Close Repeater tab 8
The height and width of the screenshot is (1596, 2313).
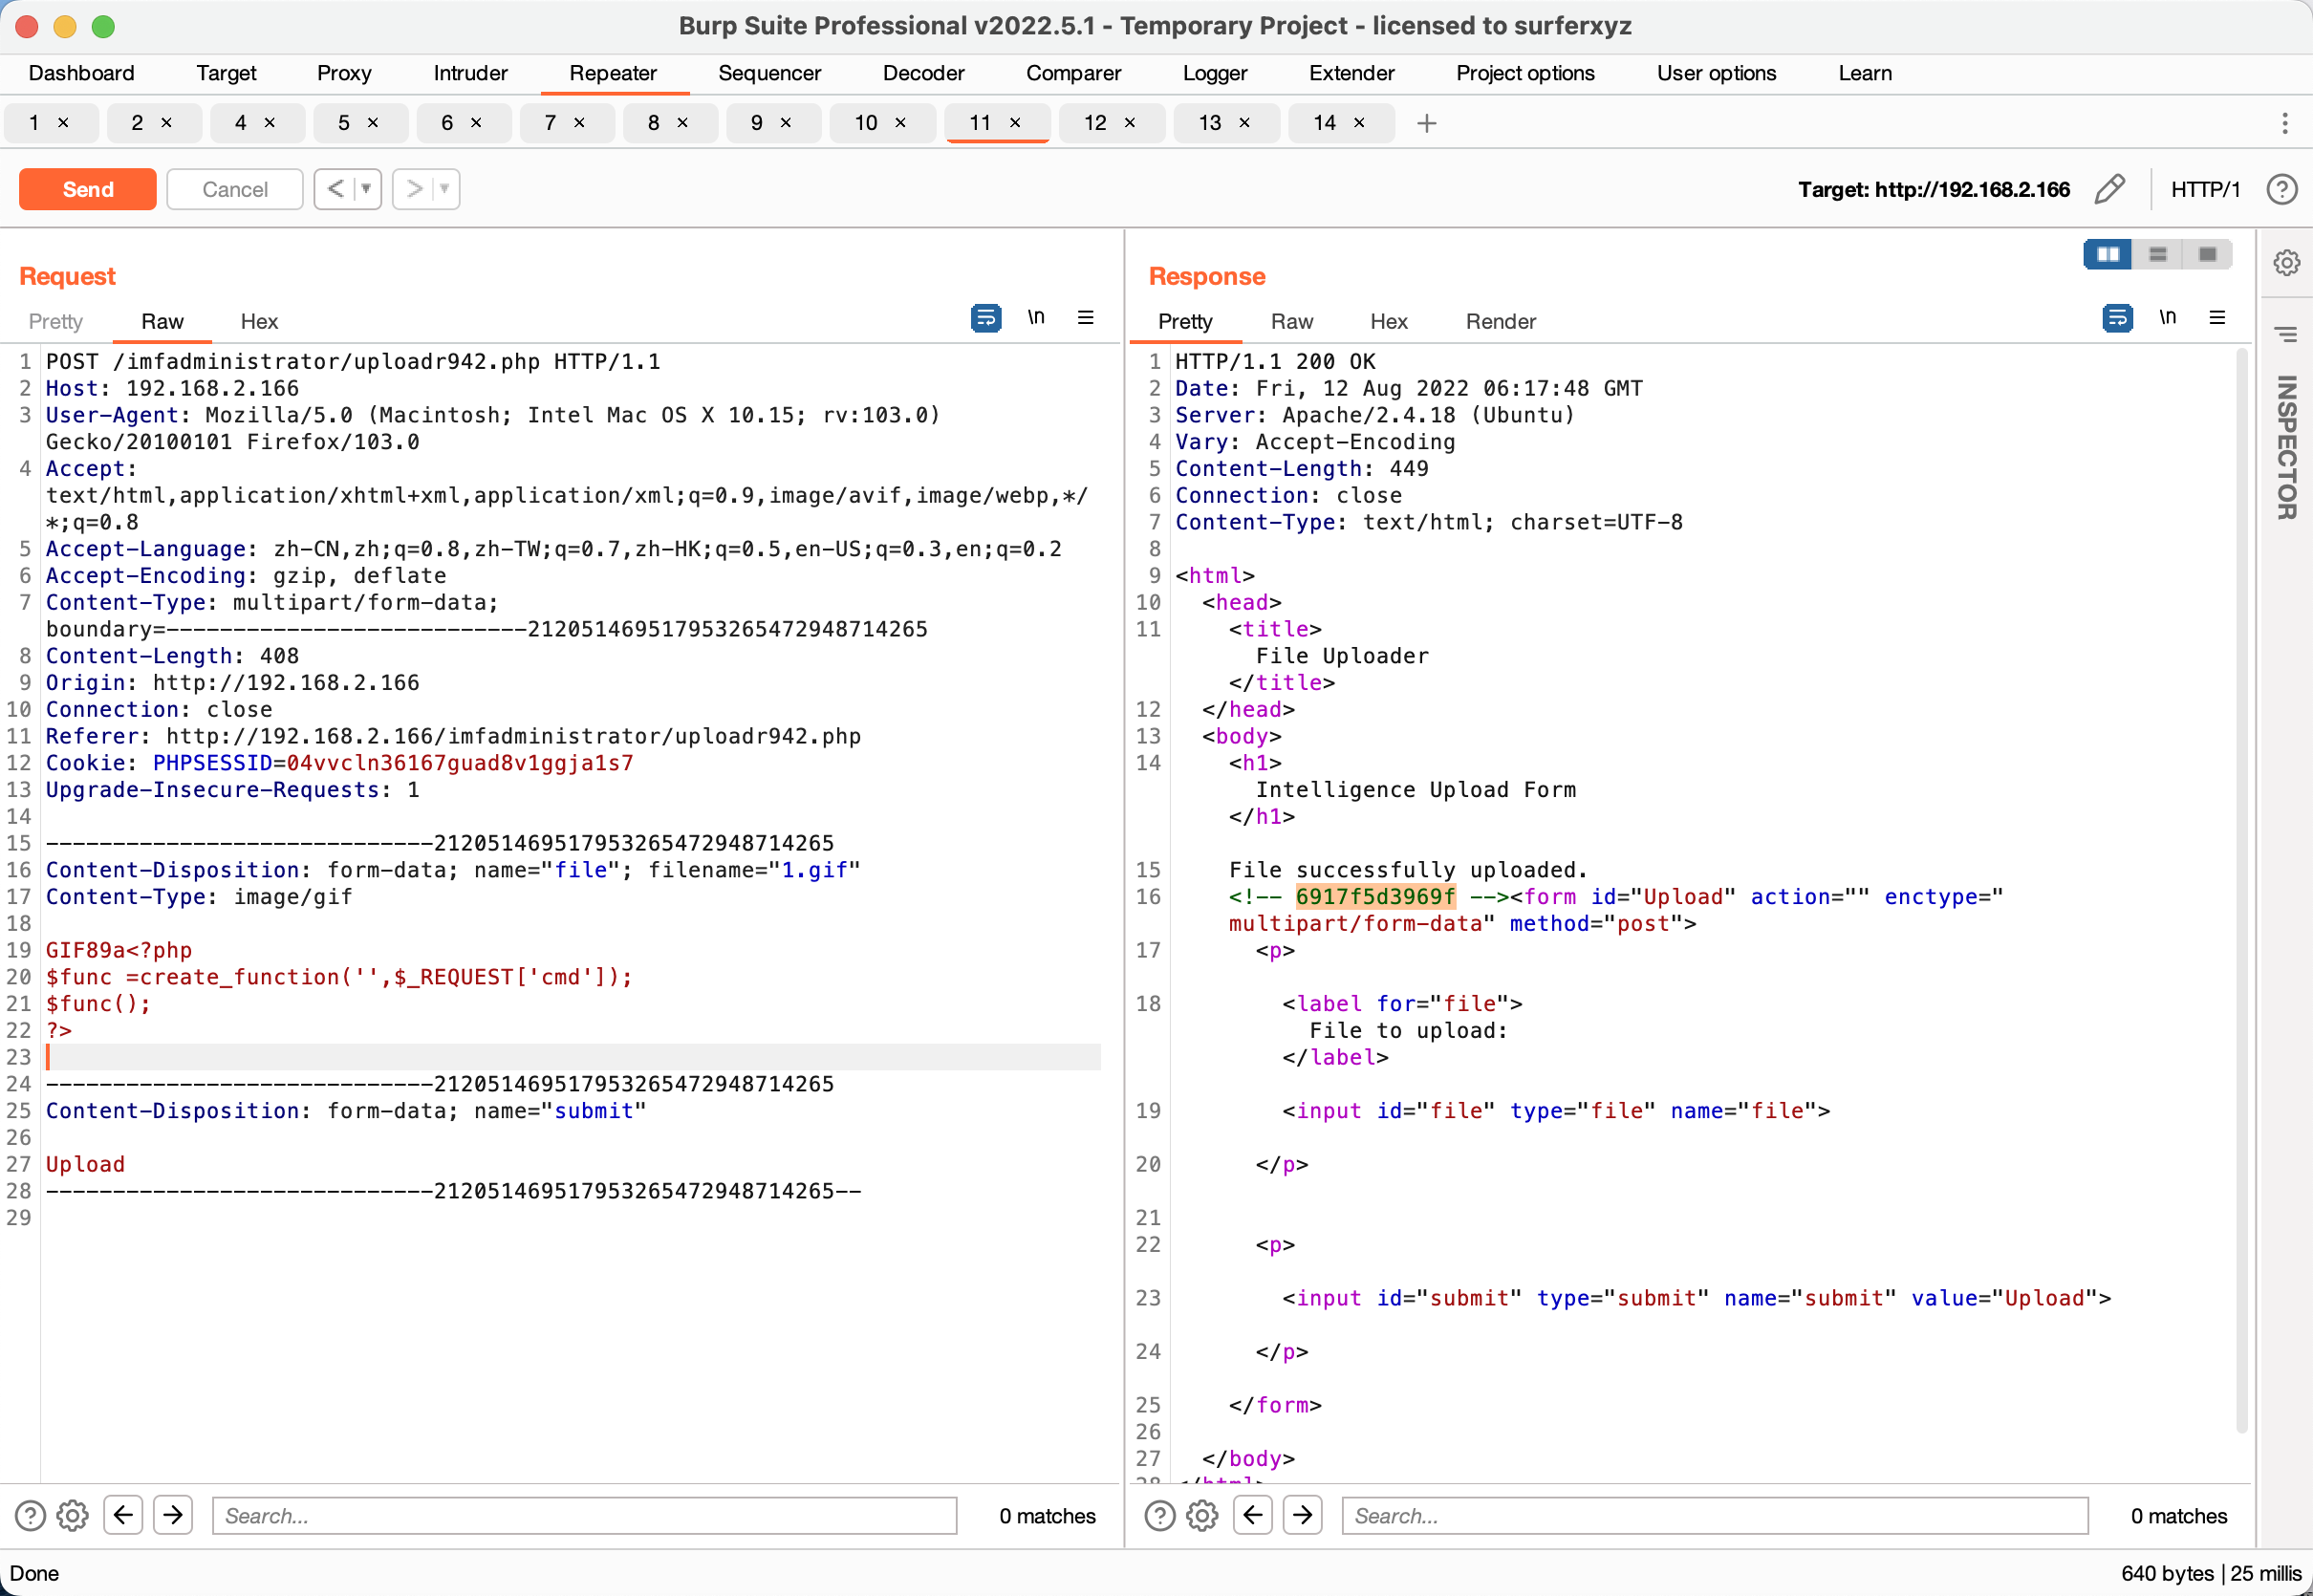683,123
